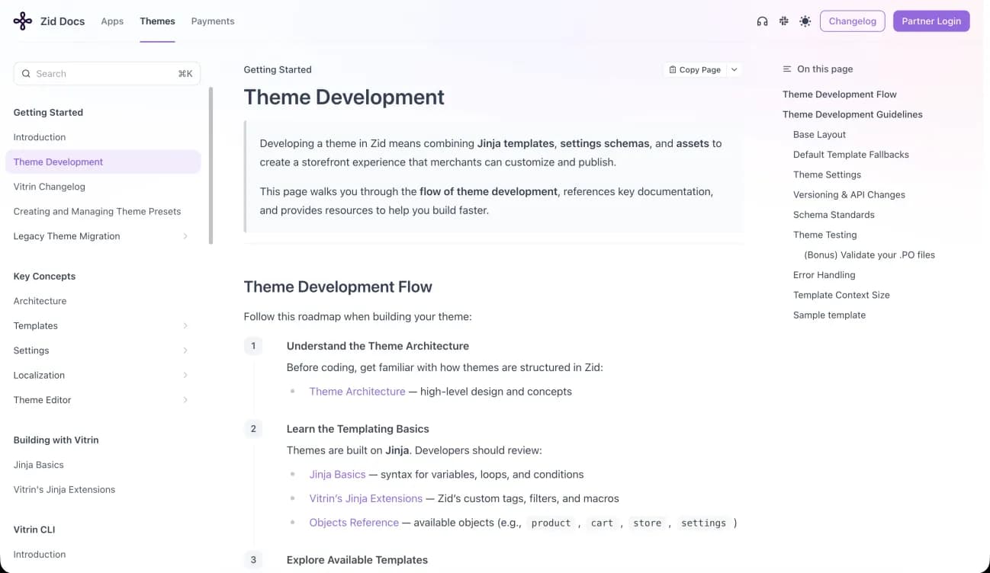
Task: Open the Theme Architecture link
Action: (357, 392)
